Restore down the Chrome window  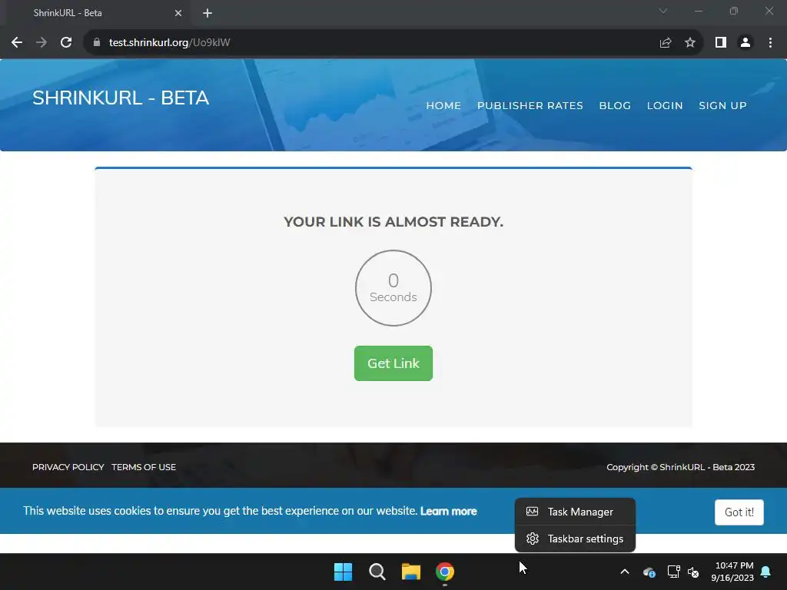734,11
